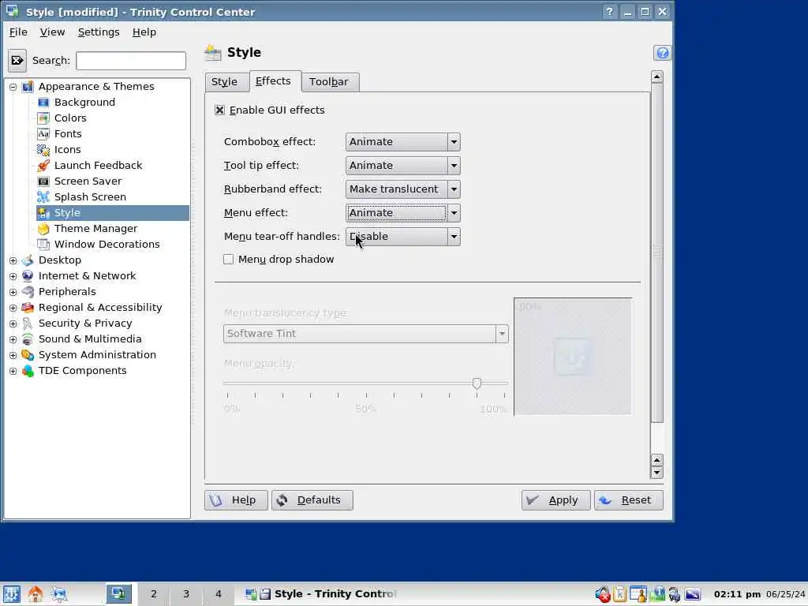Screen dimensions: 808x606
Task: Select Window Decorations in the tree
Action: (107, 245)
